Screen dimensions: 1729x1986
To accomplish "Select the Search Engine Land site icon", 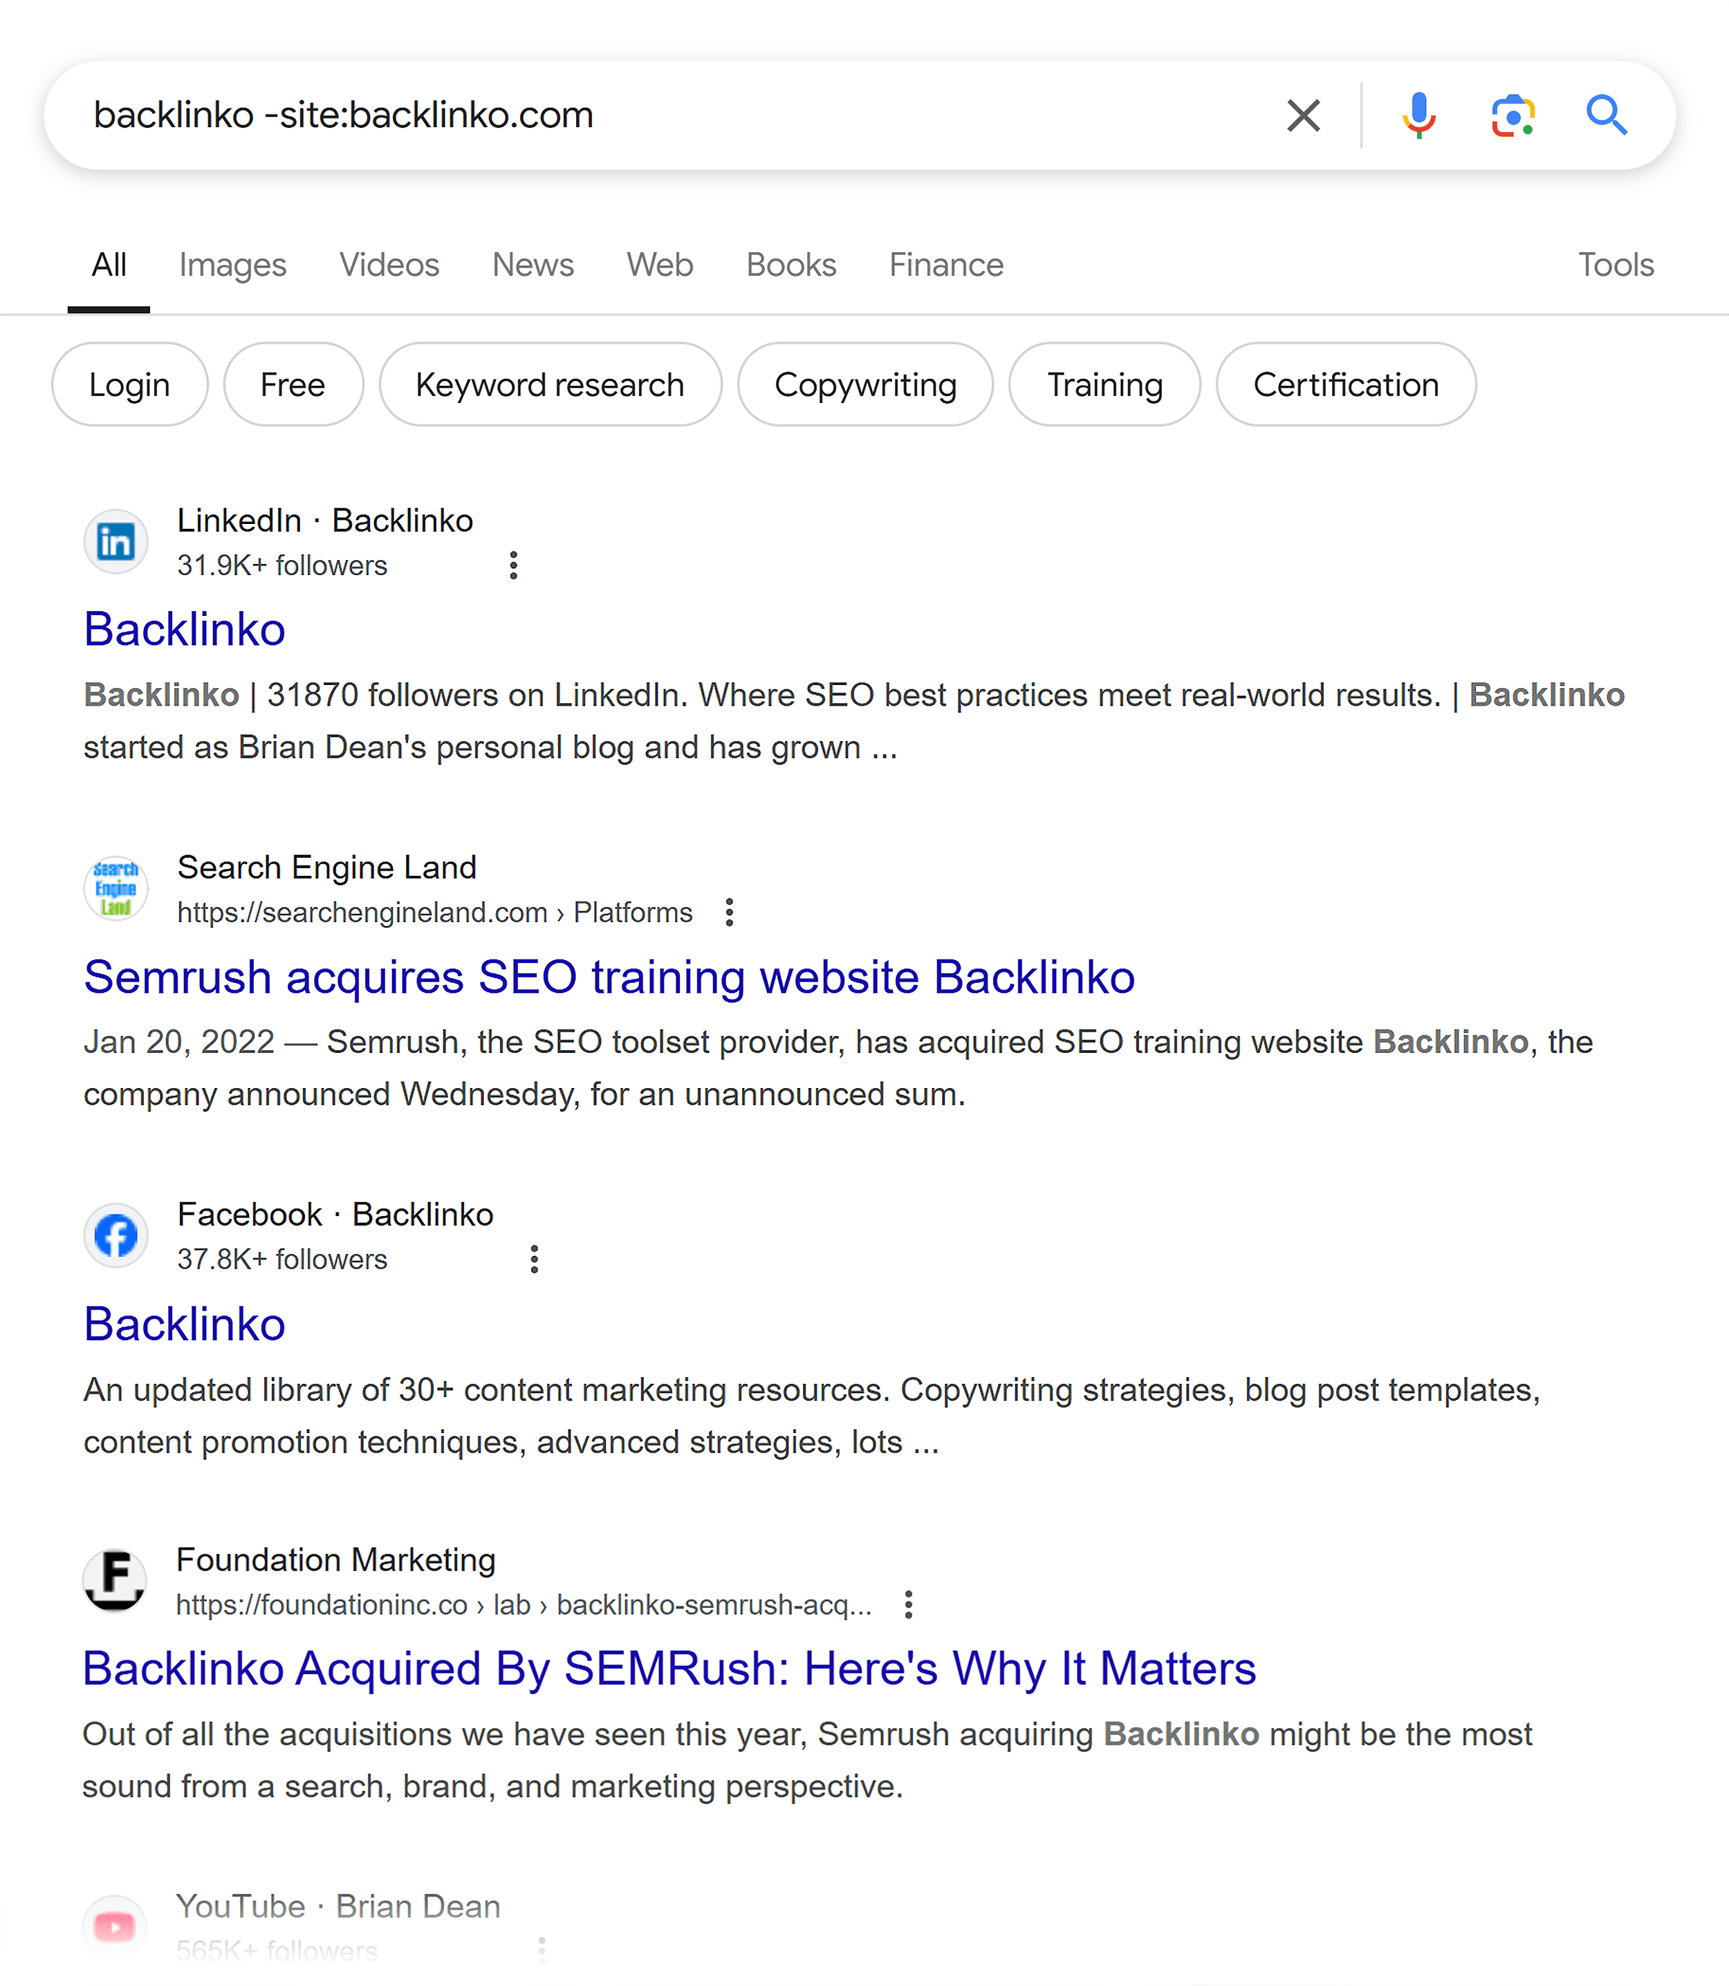I will pyautogui.click(x=115, y=888).
